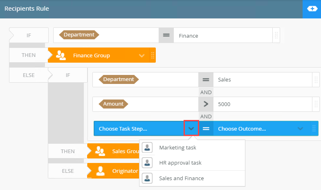Click the add rule plus icon
321x190 pixels.
click(312, 9)
